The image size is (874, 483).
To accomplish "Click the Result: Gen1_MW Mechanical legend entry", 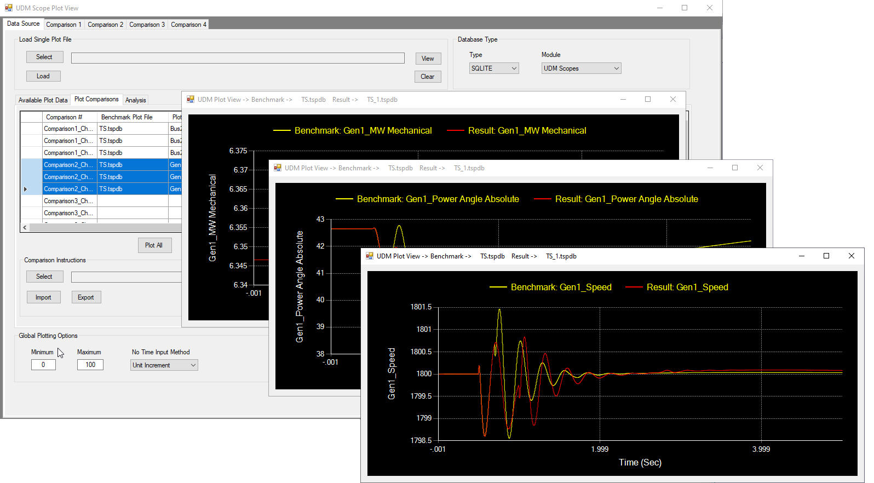I will click(516, 130).
